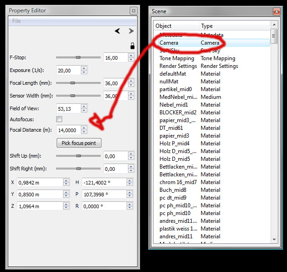This screenshot has width=287, height=272.
Task: Enable the Autofocus checkbox
Action: (x=59, y=119)
